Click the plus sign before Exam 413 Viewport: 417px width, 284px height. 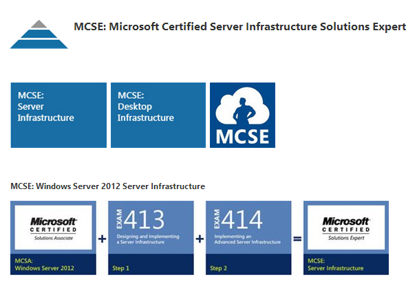click(102, 239)
